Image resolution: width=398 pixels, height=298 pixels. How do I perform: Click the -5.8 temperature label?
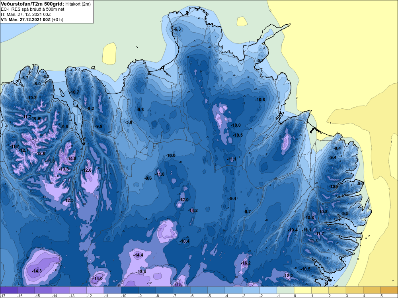[129, 122]
